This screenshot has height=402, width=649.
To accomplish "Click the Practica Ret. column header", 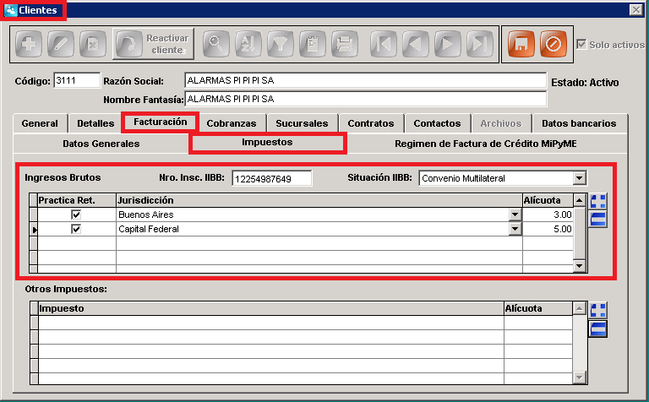I will coord(77,200).
